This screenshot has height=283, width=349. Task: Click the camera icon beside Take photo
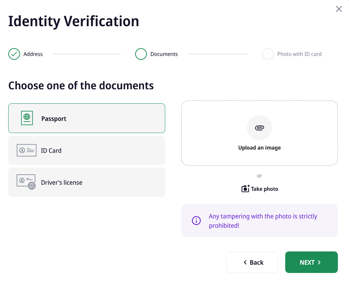(x=245, y=189)
